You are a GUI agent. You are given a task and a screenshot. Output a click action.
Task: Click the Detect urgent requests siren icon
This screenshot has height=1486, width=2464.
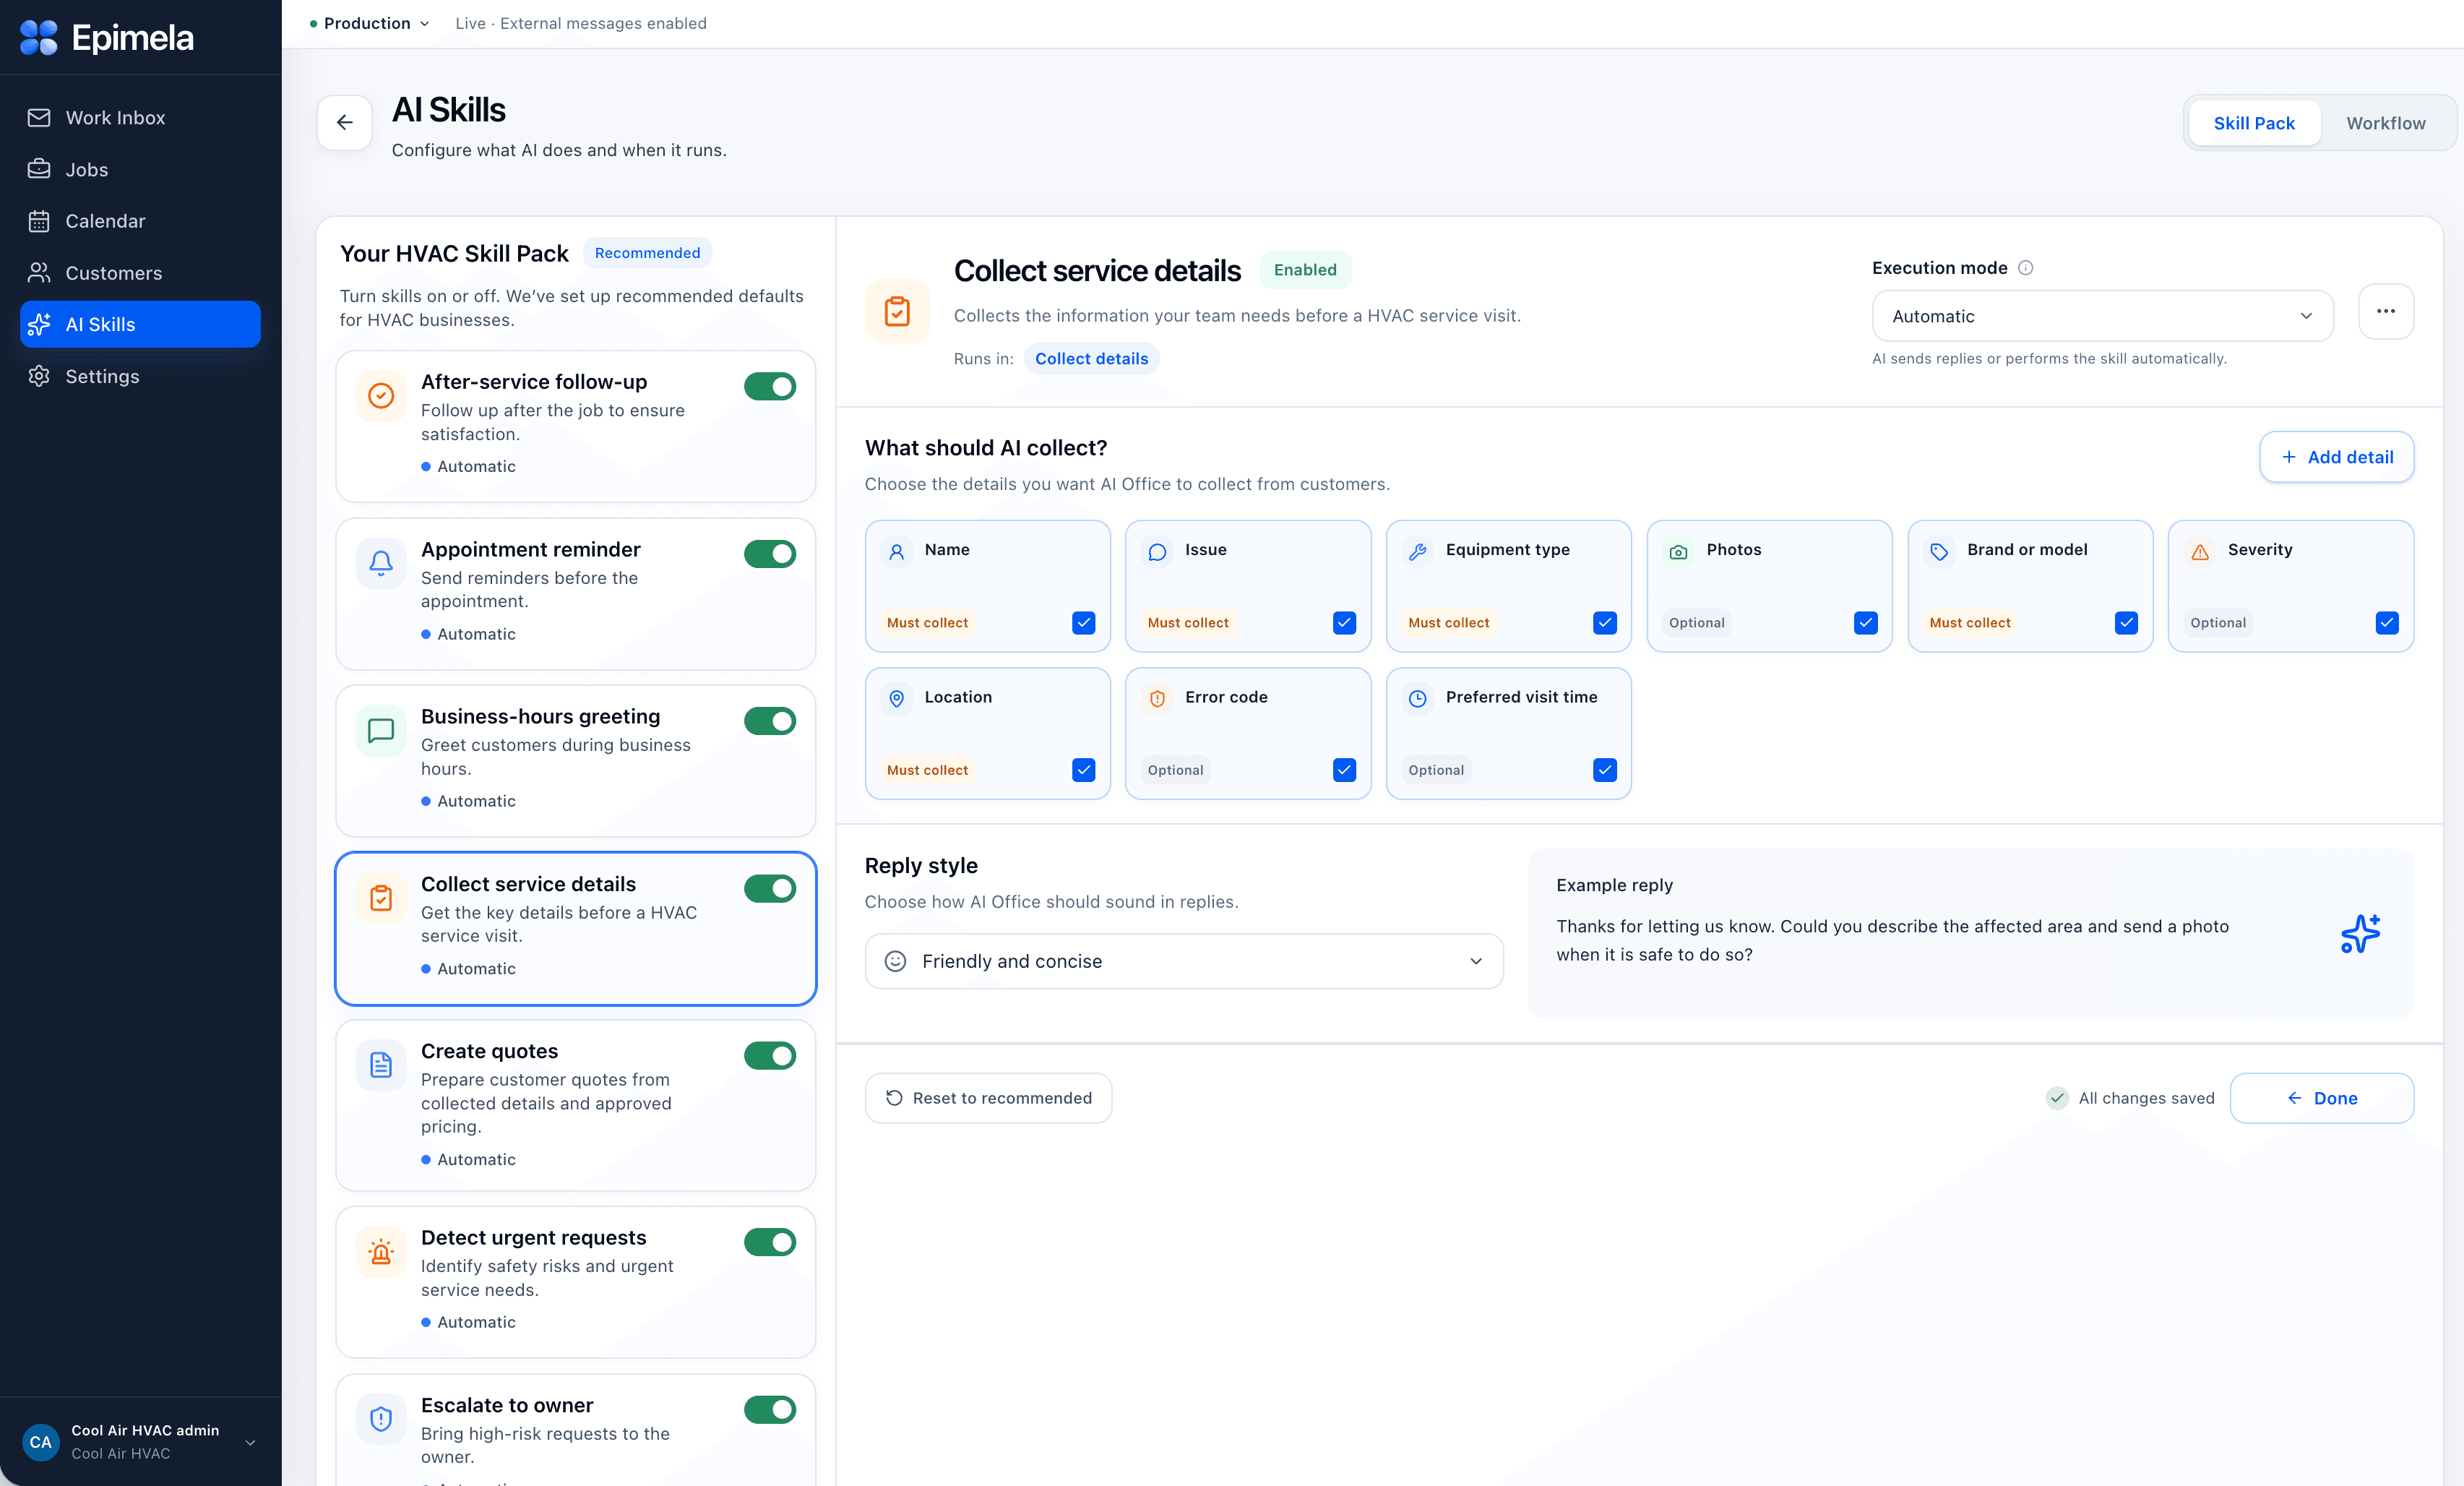tap(381, 1252)
